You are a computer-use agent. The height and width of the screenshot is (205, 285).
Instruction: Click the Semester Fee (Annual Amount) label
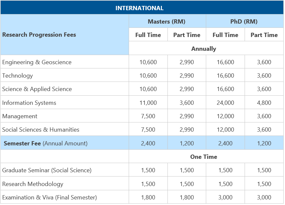46,143
